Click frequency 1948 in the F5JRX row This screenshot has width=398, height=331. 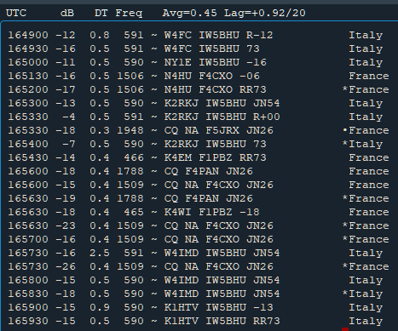point(130,130)
